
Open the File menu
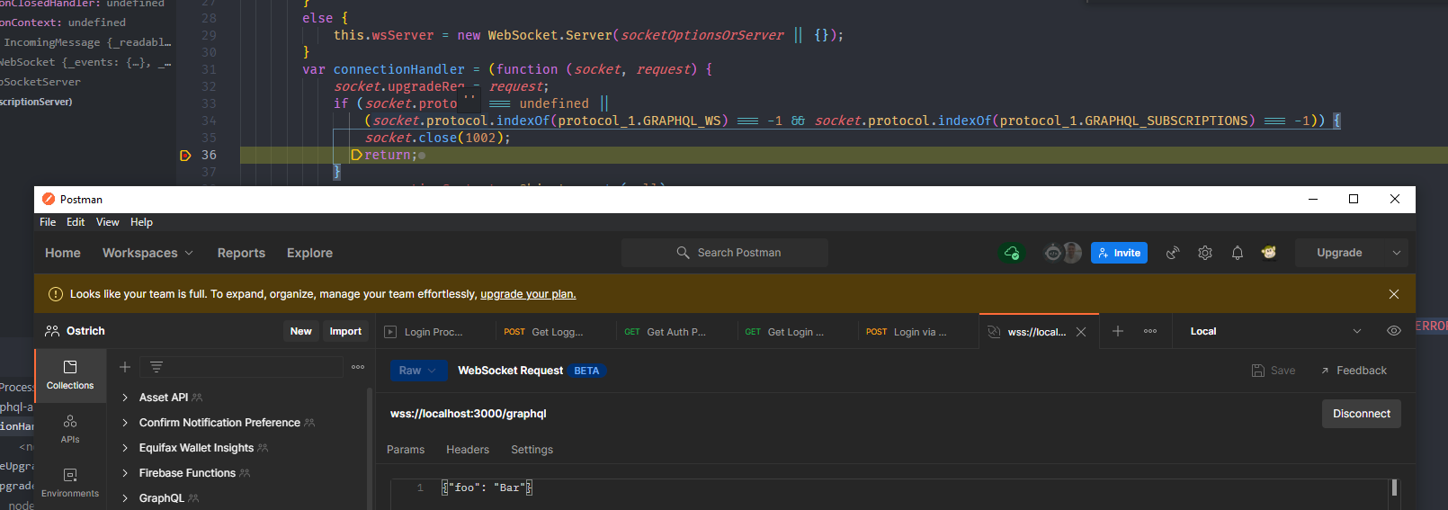pos(48,222)
